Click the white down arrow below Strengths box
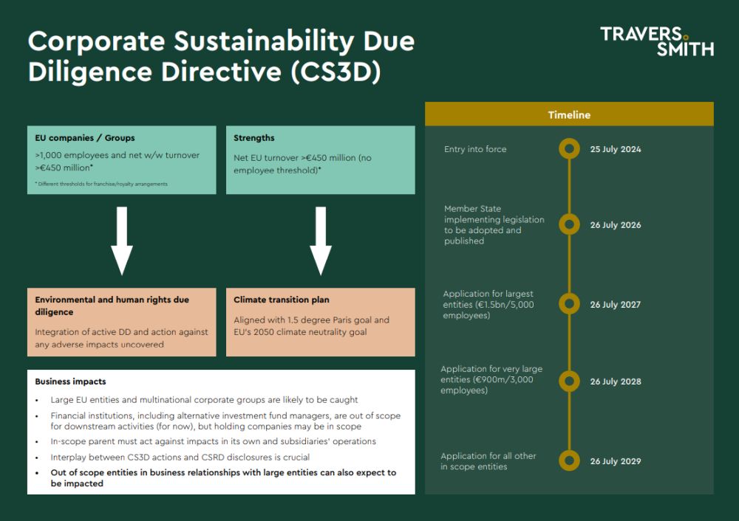Viewport: 739px width, 521px height. pyautogui.click(x=320, y=241)
